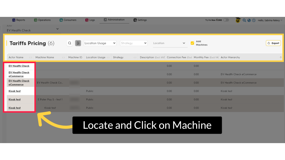Click the owl mascot logo icon
Screen dimensions: 285x160
coord(238,20)
